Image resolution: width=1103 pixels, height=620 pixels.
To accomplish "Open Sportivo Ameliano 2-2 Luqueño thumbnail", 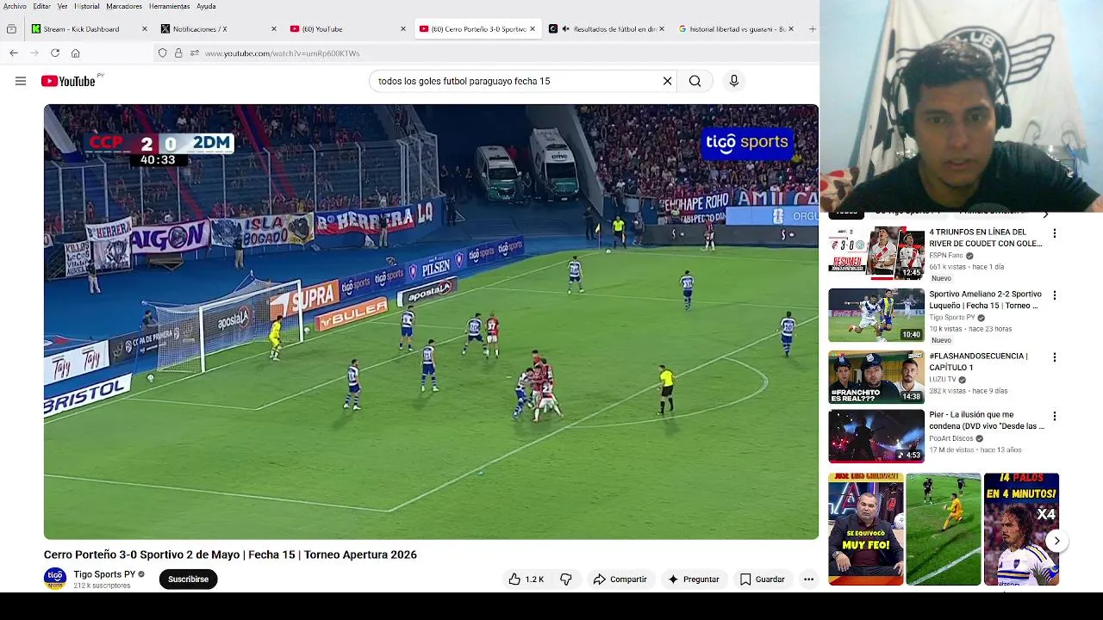I will click(876, 315).
